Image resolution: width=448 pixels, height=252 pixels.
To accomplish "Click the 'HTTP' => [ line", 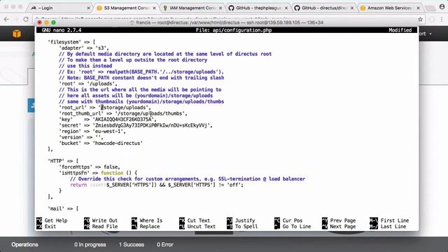I will click(x=63, y=161).
